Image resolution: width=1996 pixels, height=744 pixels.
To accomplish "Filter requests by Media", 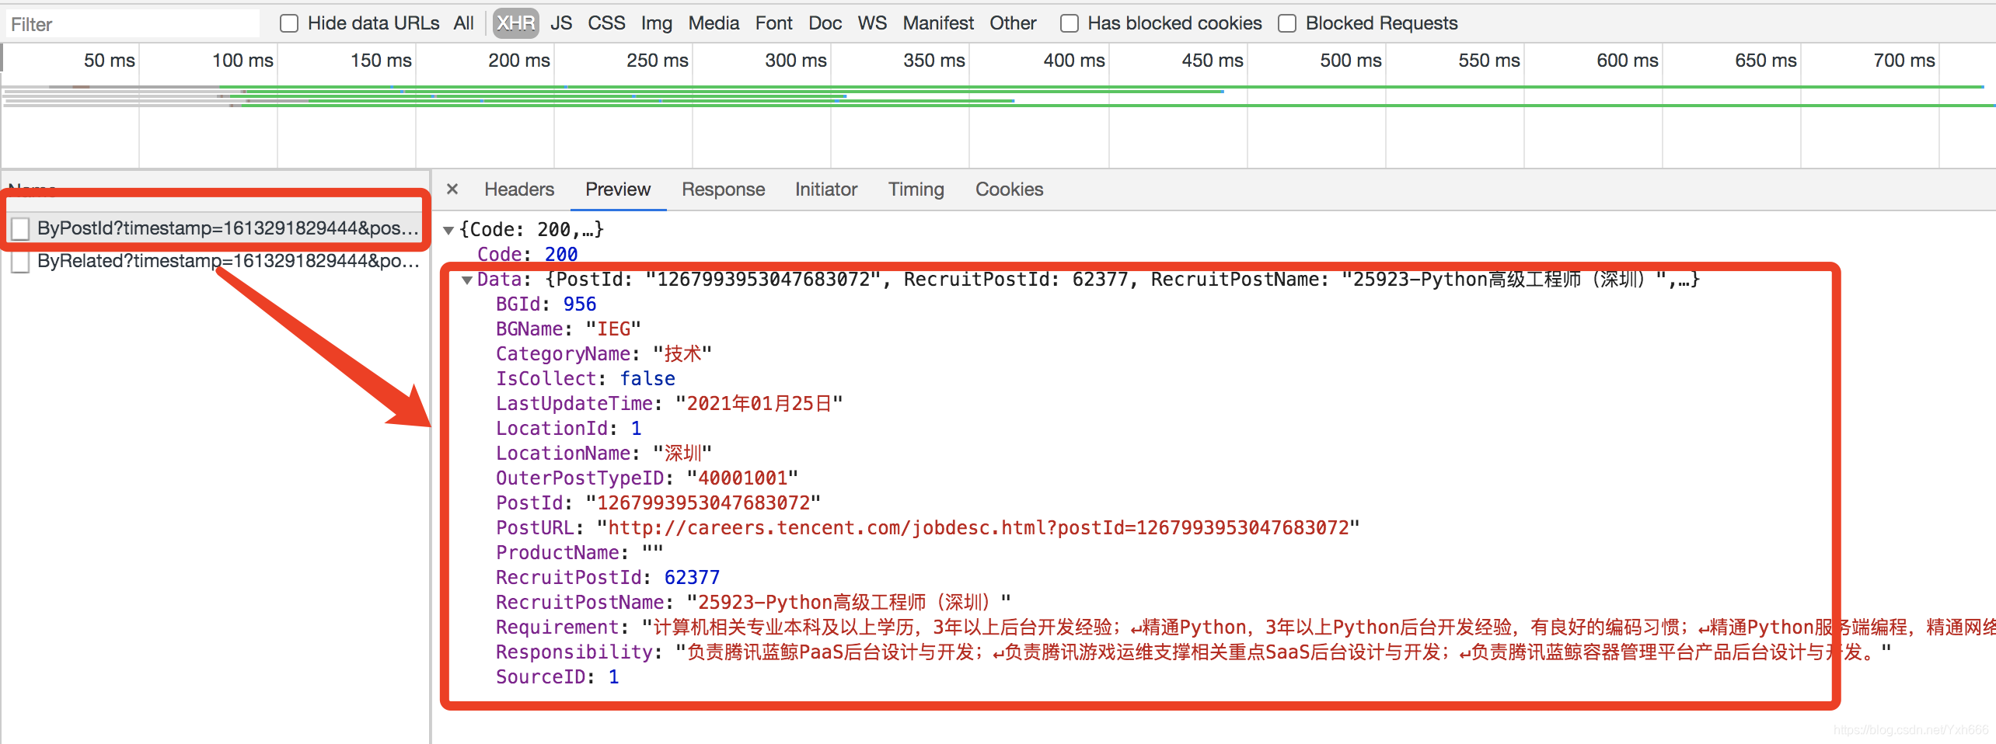I will [x=714, y=23].
